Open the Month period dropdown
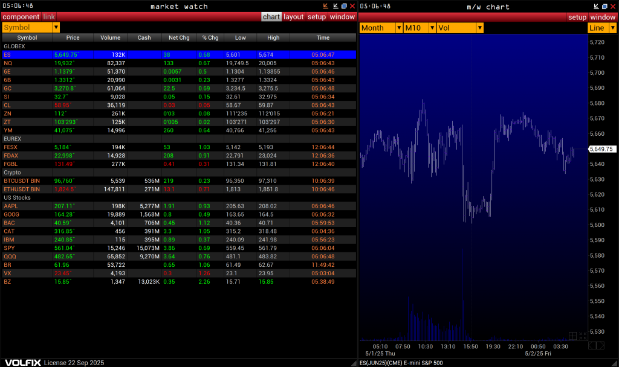This screenshot has width=619, height=367. click(399, 28)
